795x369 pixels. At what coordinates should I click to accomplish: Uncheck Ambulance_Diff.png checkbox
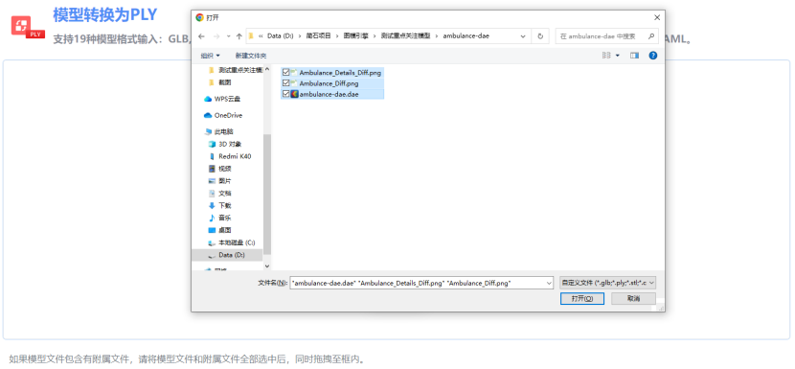[286, 83]
